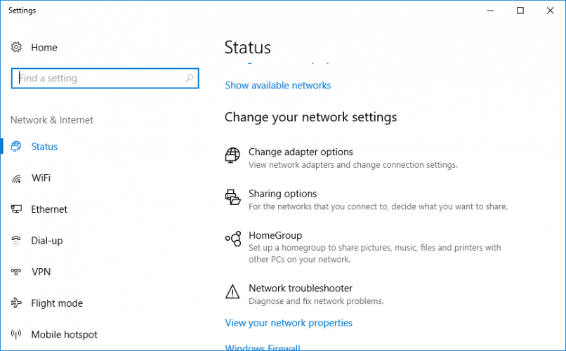Click the HomeGroup circles icon
The height and width of the screenshot is (351, 566).
click(233, 239)
